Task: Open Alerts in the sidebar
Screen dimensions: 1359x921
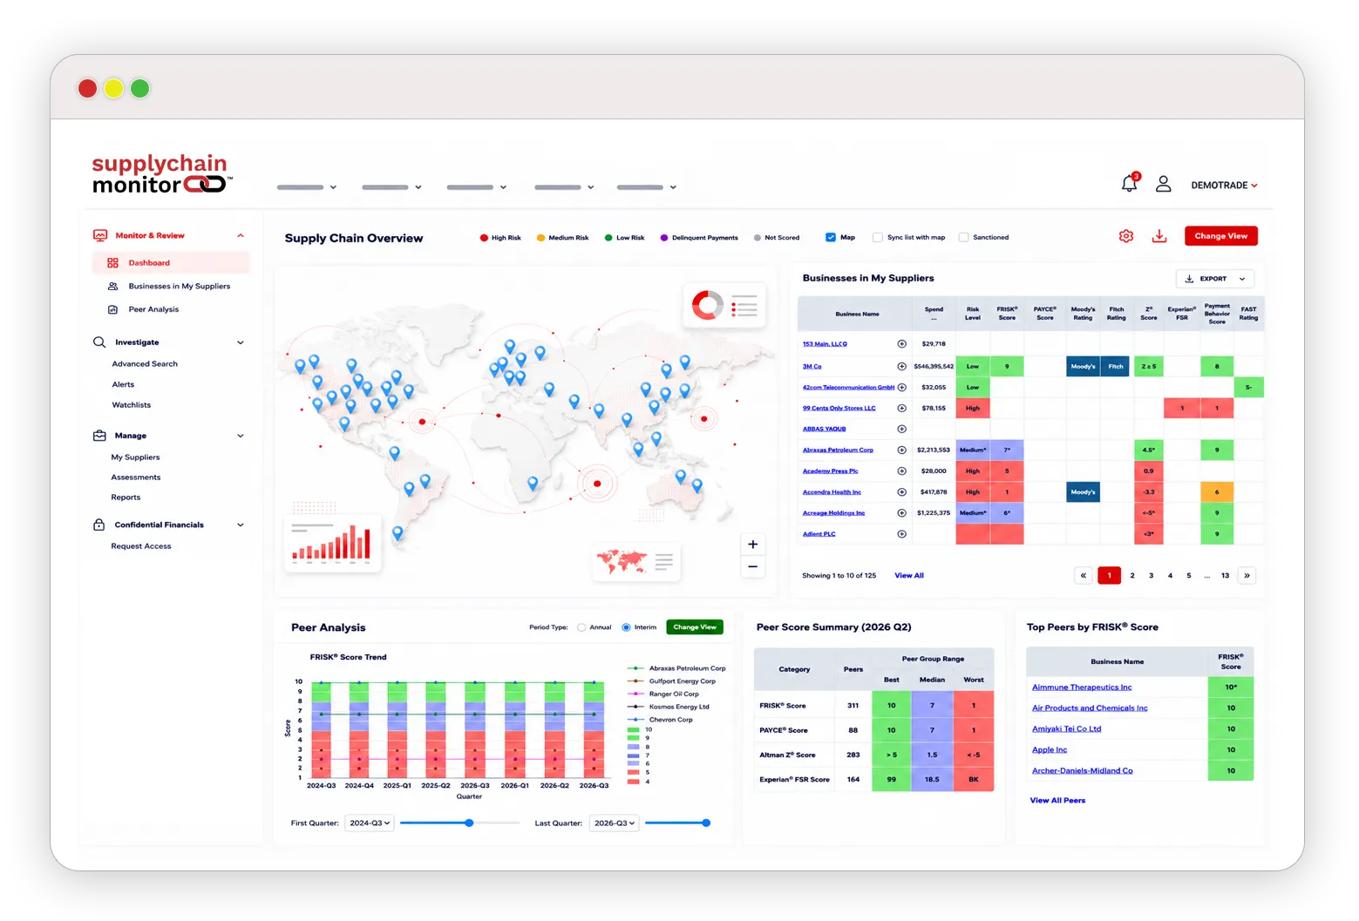Action: [123, 384]
